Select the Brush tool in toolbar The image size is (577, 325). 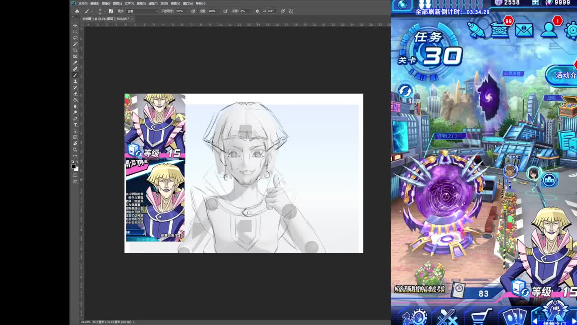click(75, 75)
